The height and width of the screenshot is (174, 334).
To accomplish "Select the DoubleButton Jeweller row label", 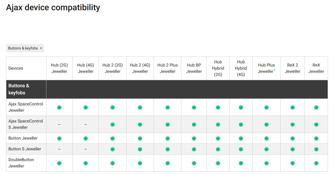I will [x=21, y=163].
